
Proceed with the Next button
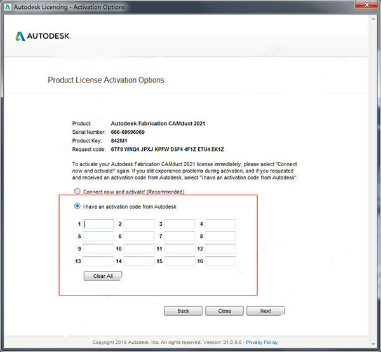pyautogui.click(x=265, y=311)
